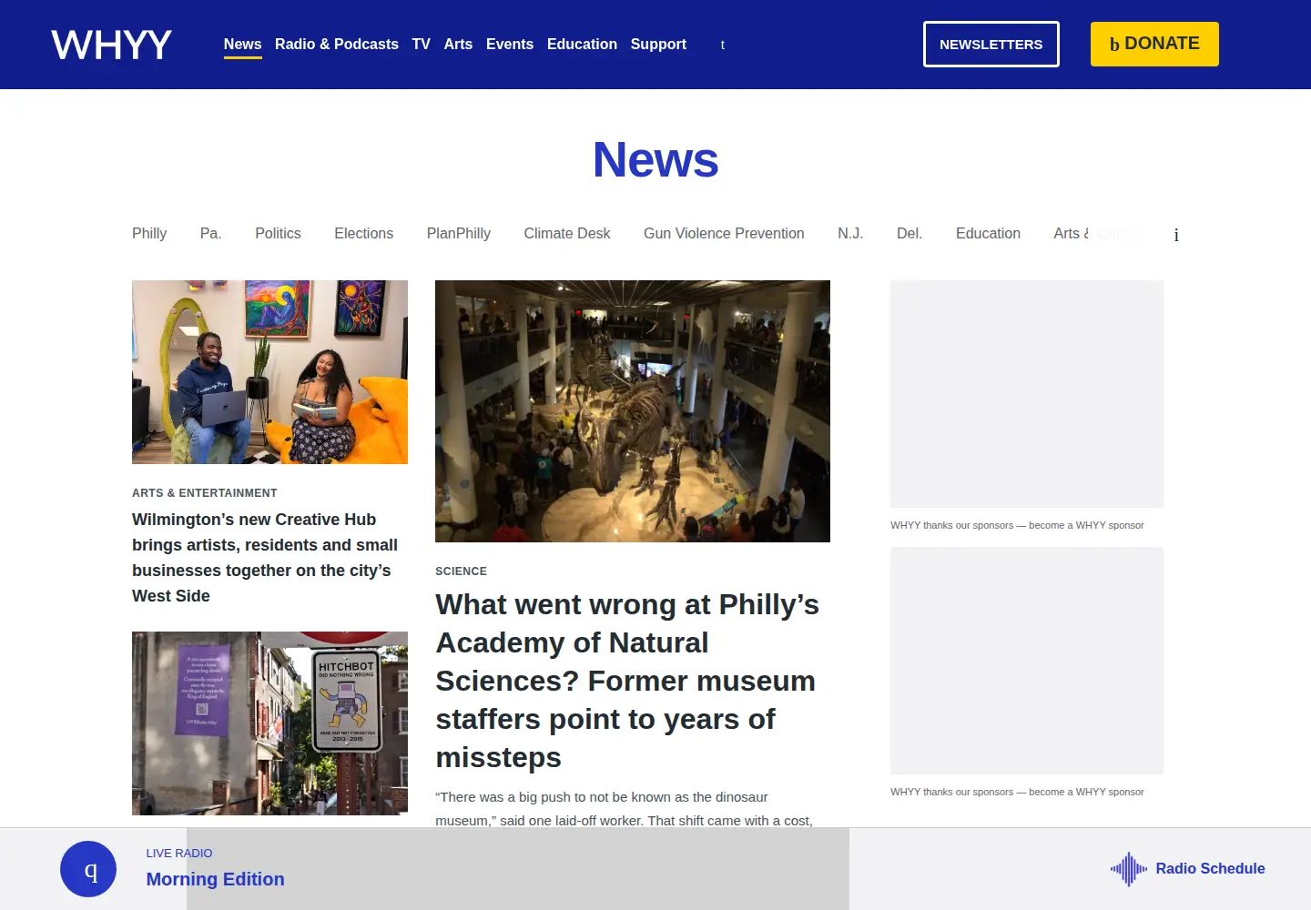Open Education in the top header
1311x910 pixels.
582,45
